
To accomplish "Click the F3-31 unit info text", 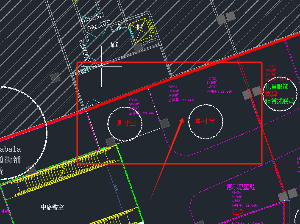I will coord(181,93).
